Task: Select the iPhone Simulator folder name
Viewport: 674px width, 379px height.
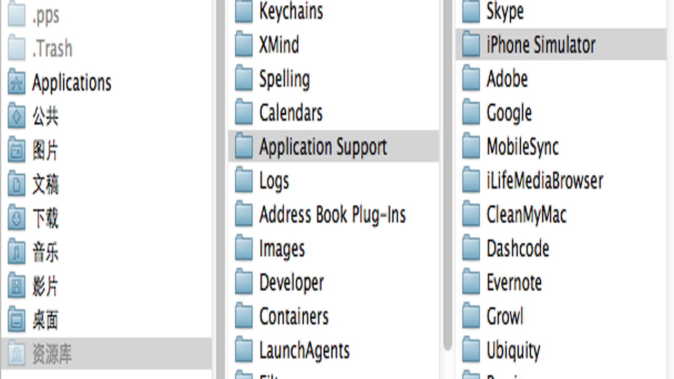Action: (x=541, y=45)
